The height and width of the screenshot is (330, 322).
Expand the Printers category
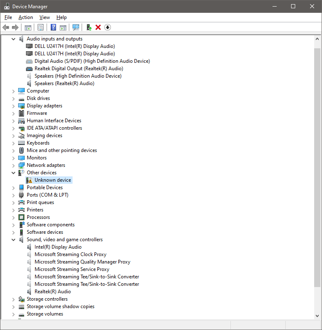[x=14, y=210]
